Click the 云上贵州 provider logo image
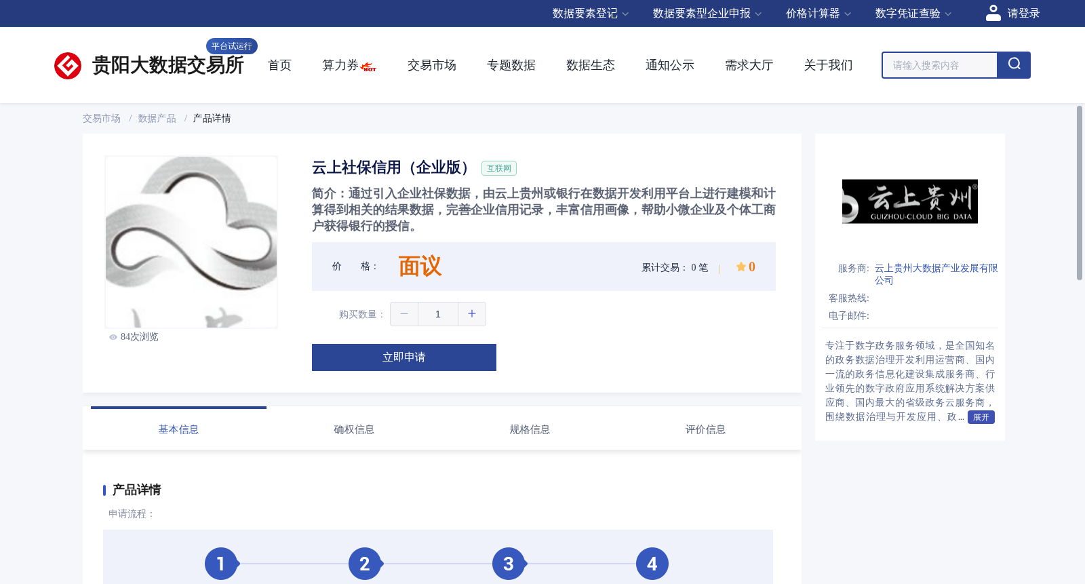1085x584 pixels. (910, 201)
